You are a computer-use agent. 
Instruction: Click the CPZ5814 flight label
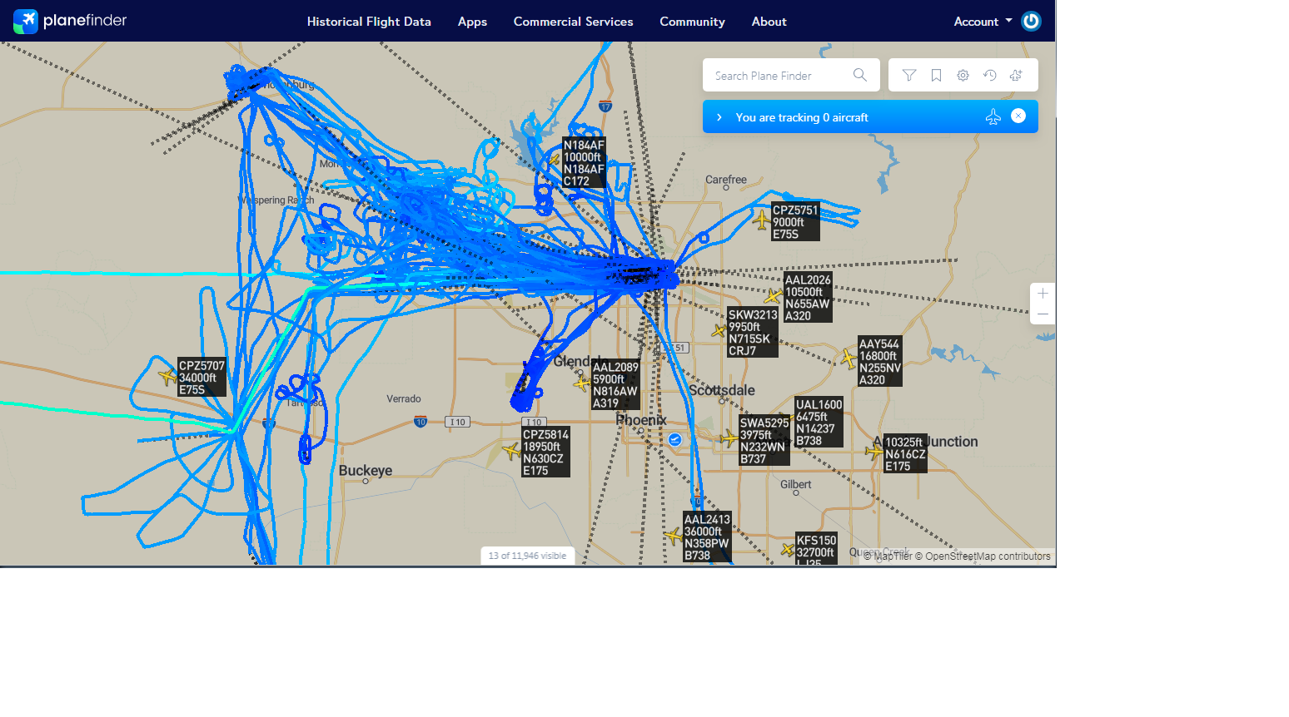(x=545, y=452)
